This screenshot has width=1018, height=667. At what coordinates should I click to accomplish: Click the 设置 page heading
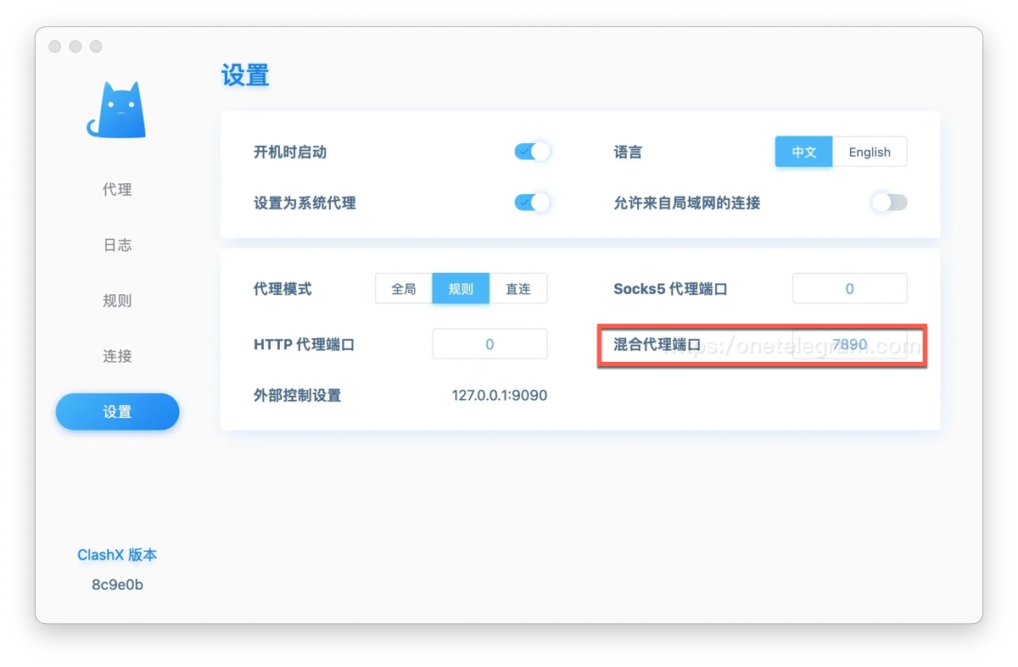245,75
